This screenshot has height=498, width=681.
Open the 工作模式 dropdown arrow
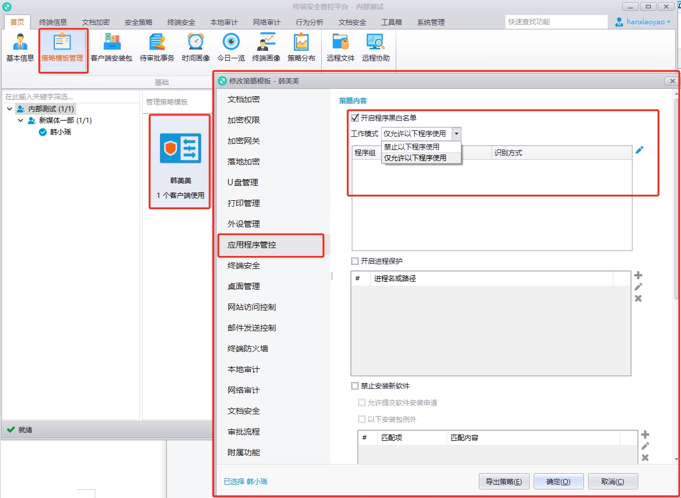(x=456, y=134)
